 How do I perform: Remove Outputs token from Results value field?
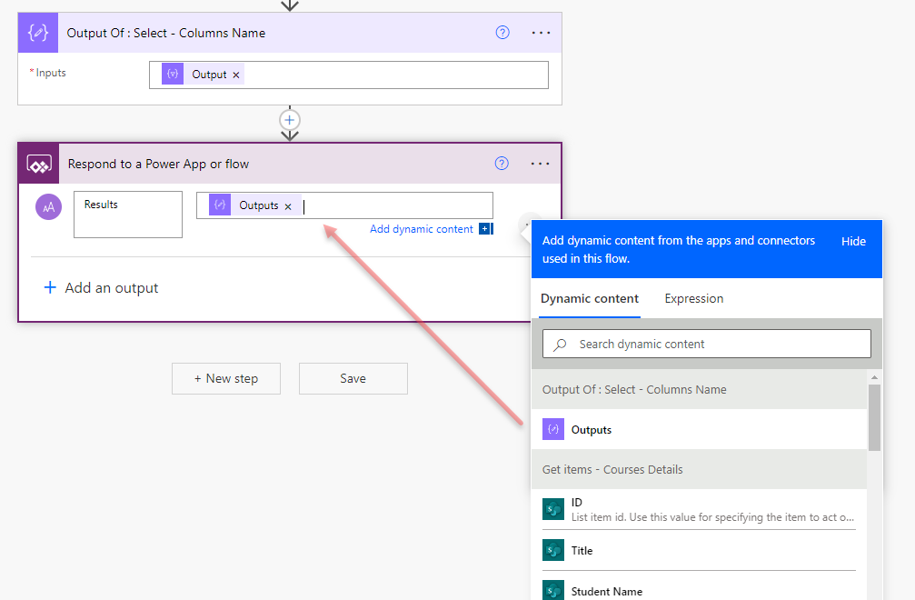[288, 206]
